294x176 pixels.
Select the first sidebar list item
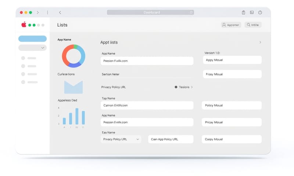[x=29, y=58]
